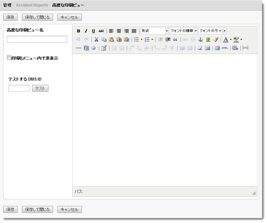
Task: Select the Cut tool in the editor toolbar
Action: [x=96, y=39]
